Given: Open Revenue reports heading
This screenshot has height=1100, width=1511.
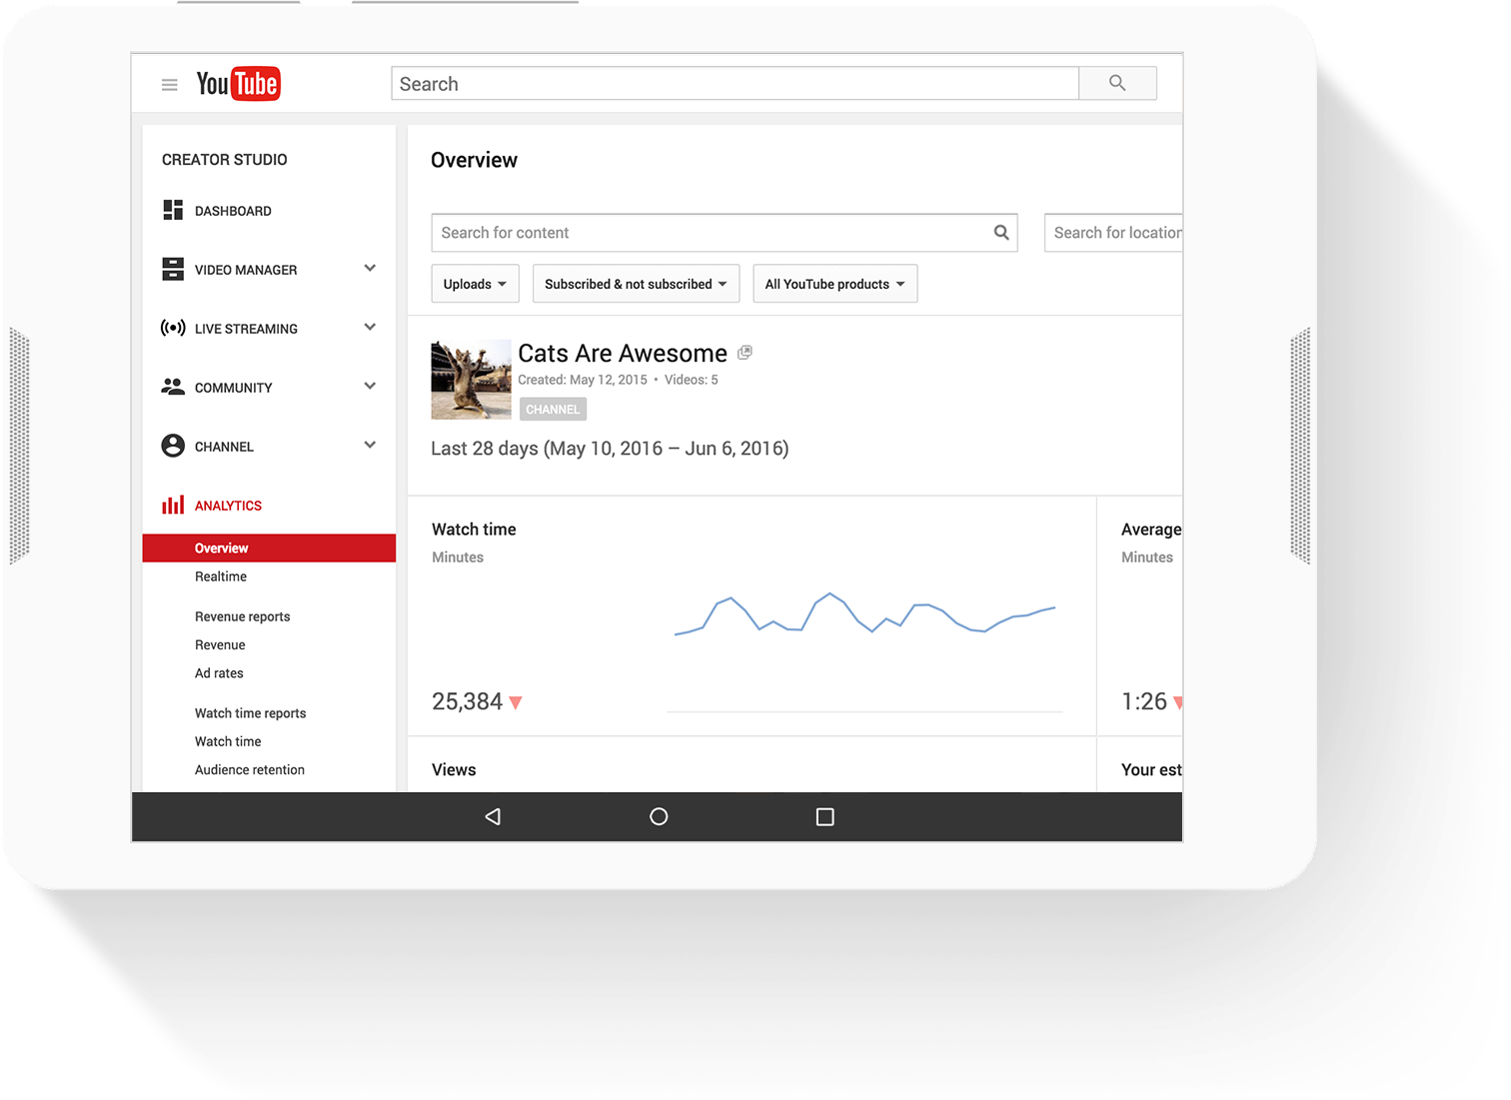Looking at the screenshot, I should click(243, 616).
